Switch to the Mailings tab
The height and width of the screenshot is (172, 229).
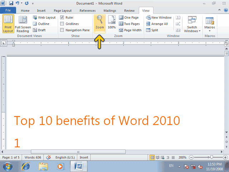point(110,11)
